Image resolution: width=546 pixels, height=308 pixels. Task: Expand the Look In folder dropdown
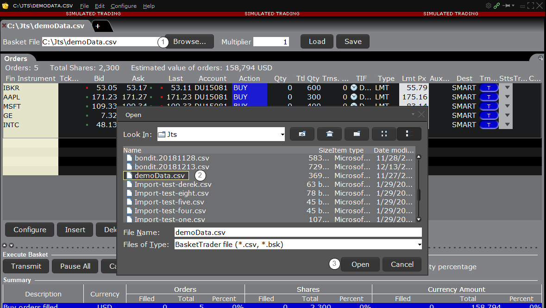[282, 135]
